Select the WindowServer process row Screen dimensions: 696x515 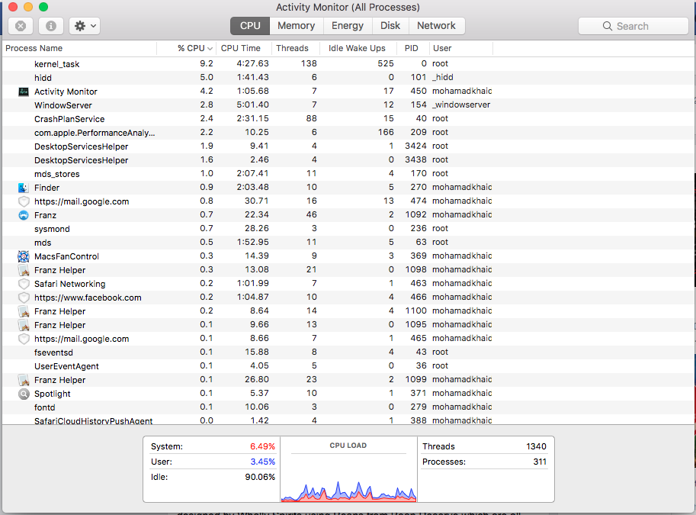[348, 105]
